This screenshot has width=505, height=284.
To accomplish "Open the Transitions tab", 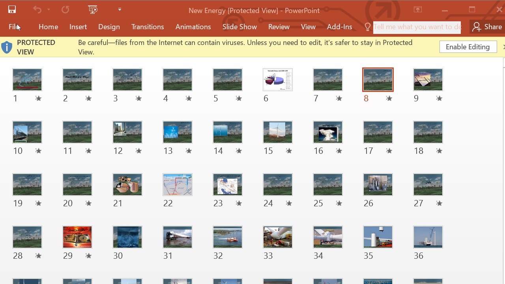I will coord(148,27).
